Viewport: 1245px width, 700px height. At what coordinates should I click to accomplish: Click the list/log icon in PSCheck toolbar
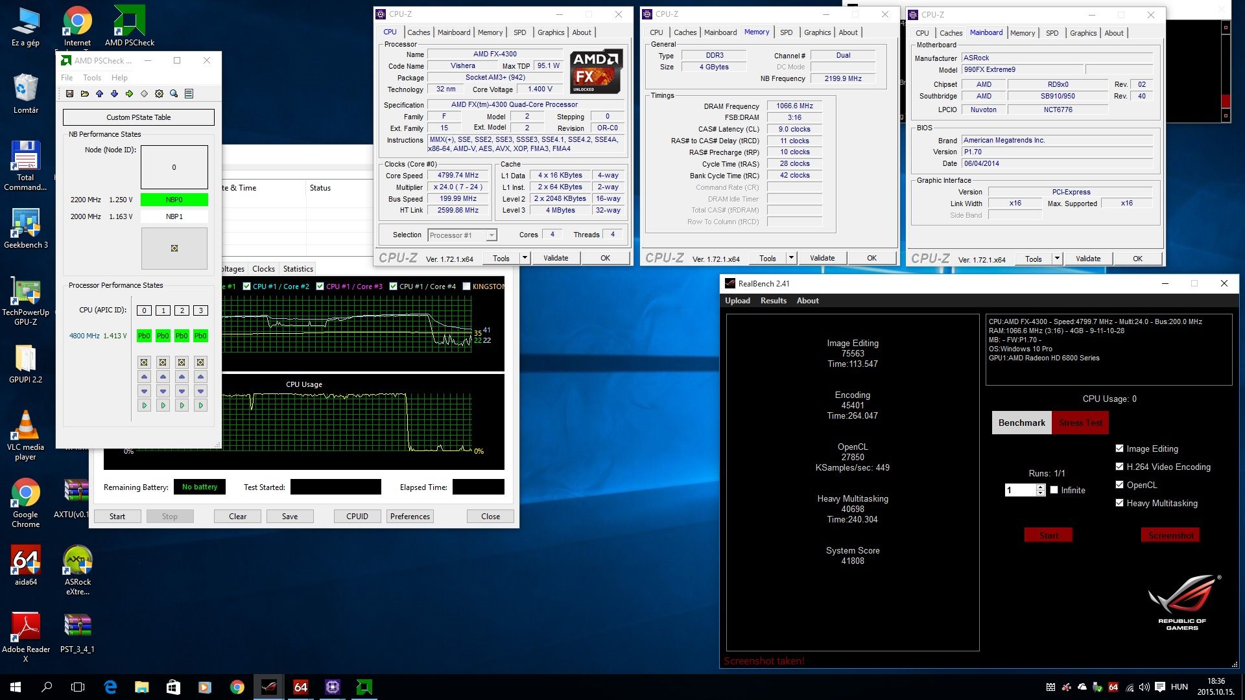click(189, 94)
